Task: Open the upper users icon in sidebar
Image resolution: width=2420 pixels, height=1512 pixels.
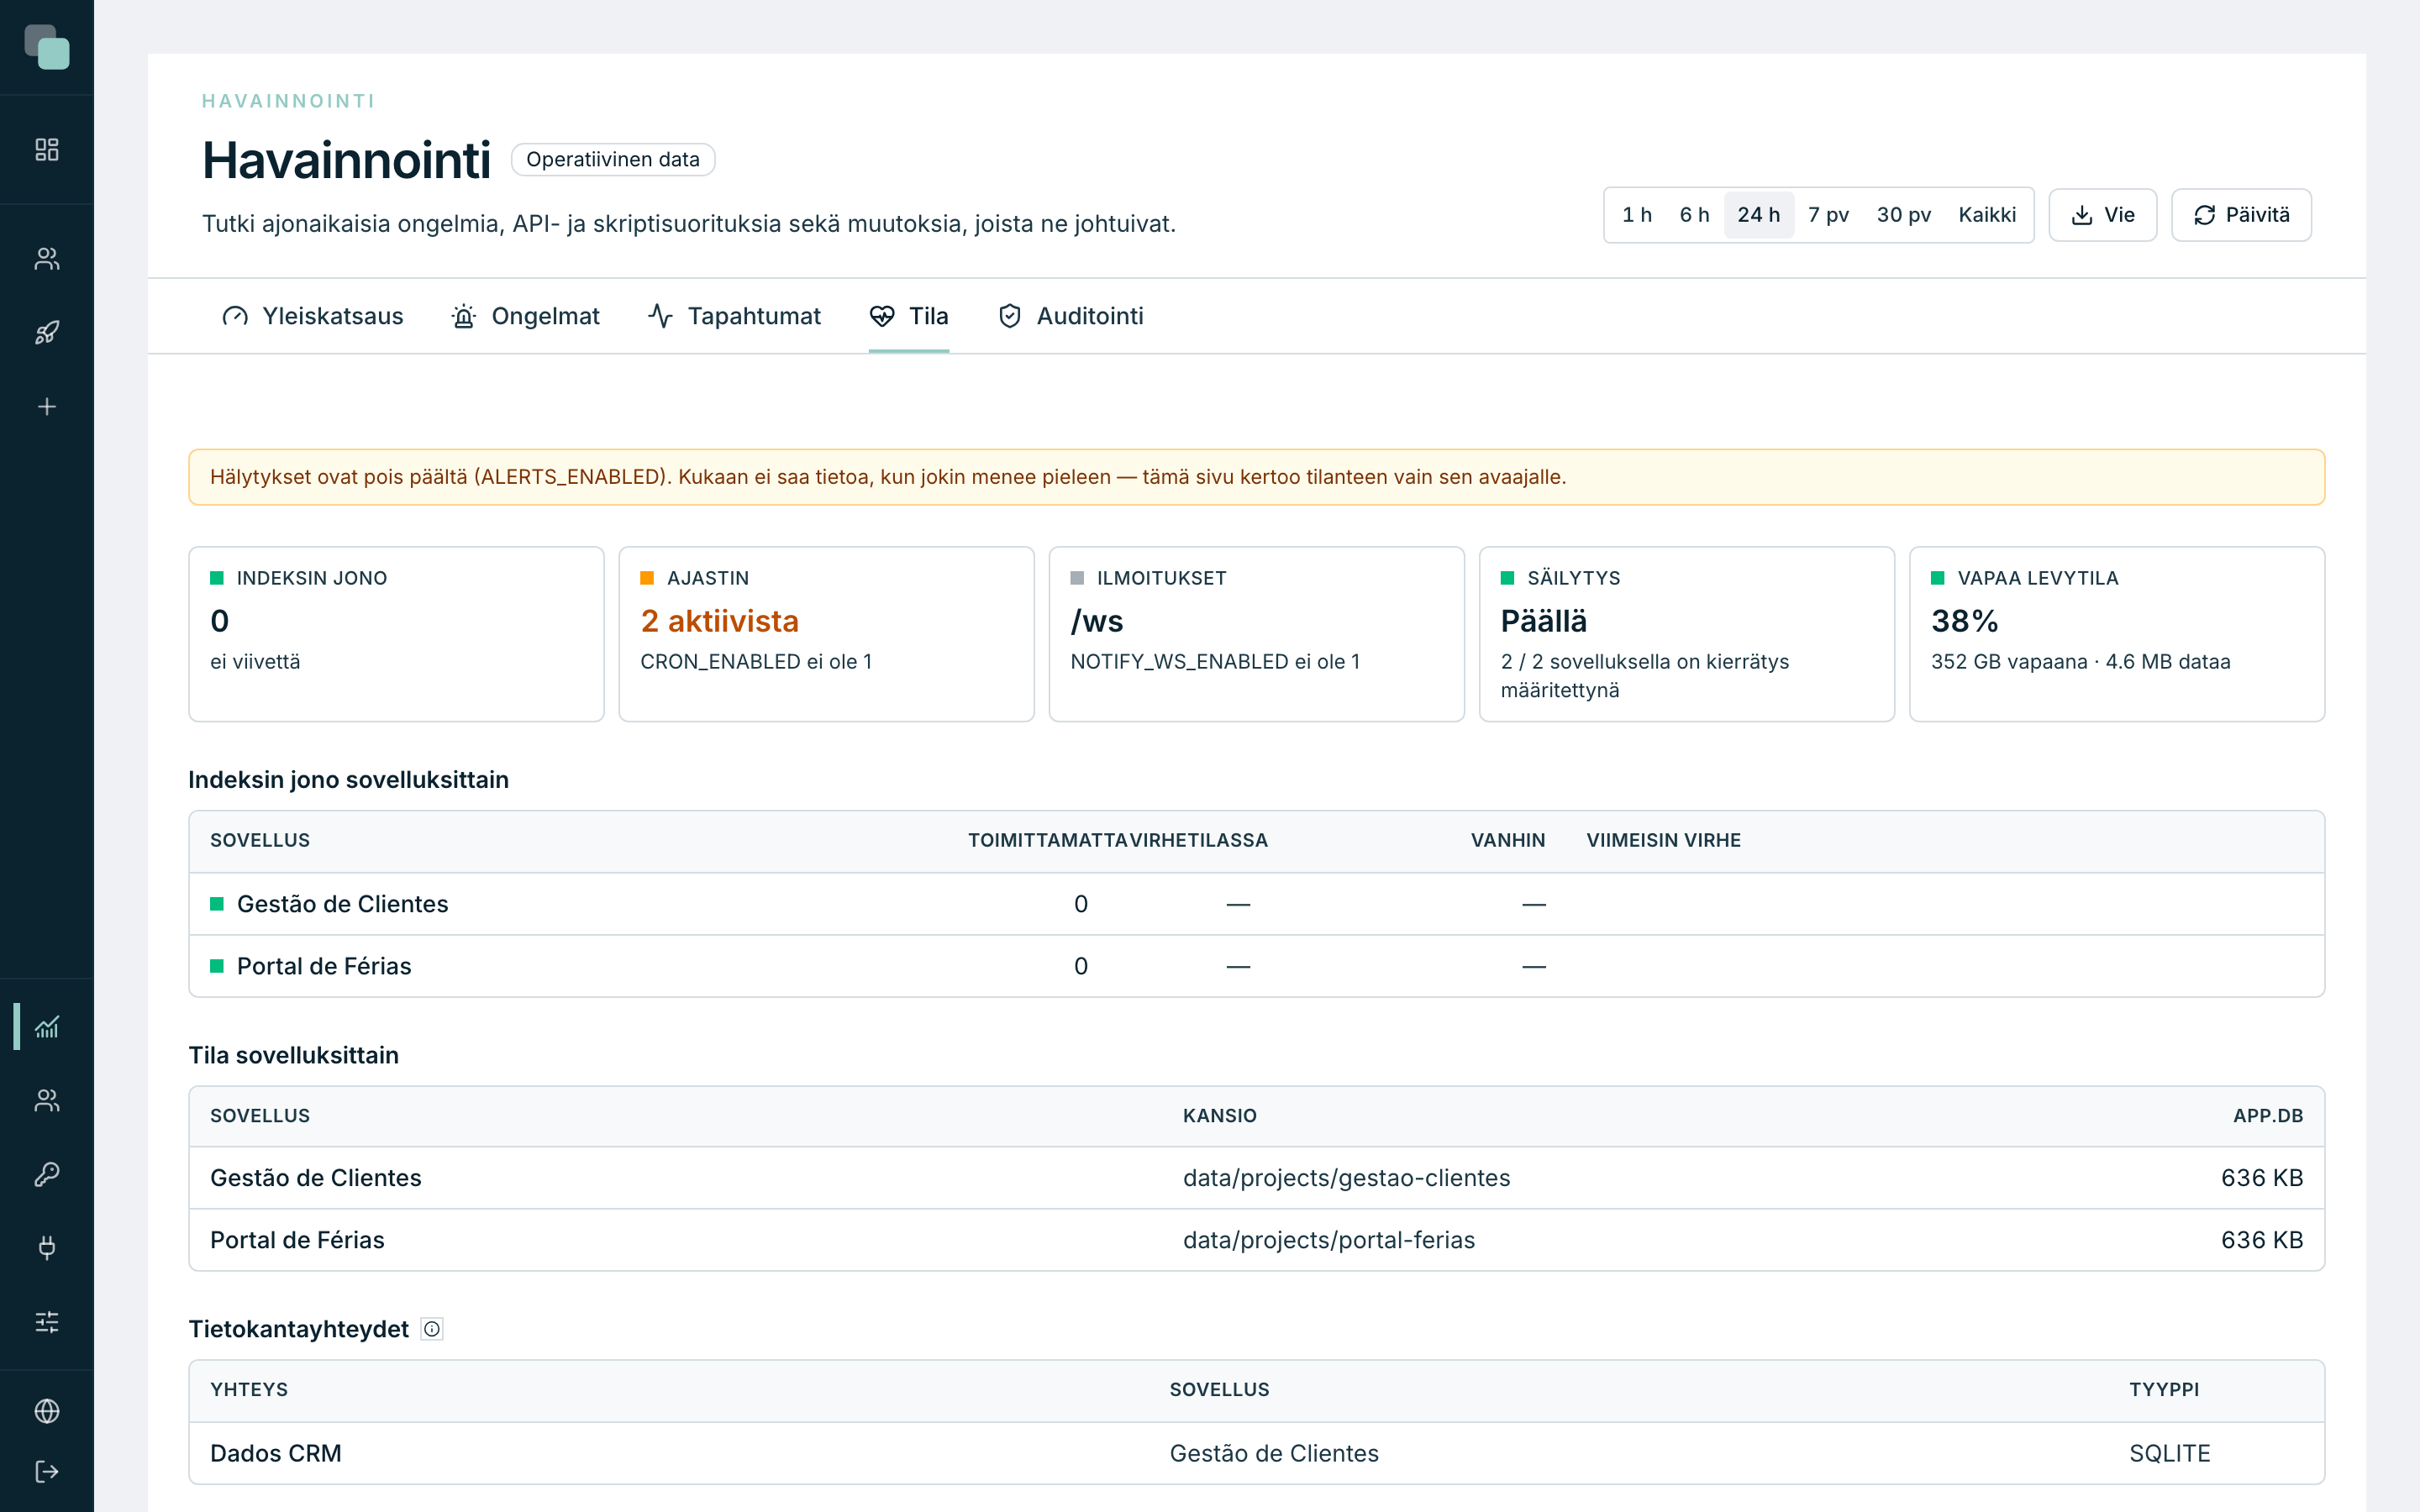Action: click(47, 259)
